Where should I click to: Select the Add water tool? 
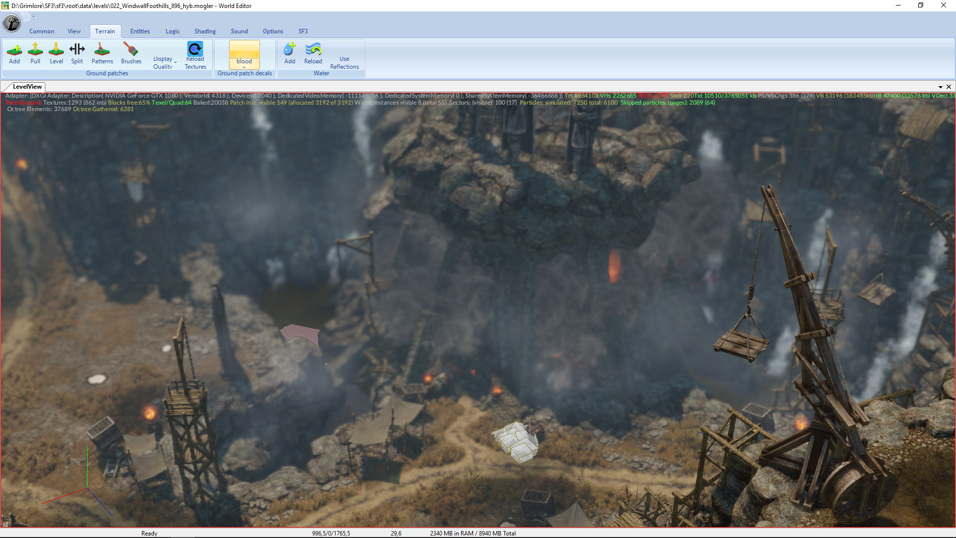(x=289, y=54)
